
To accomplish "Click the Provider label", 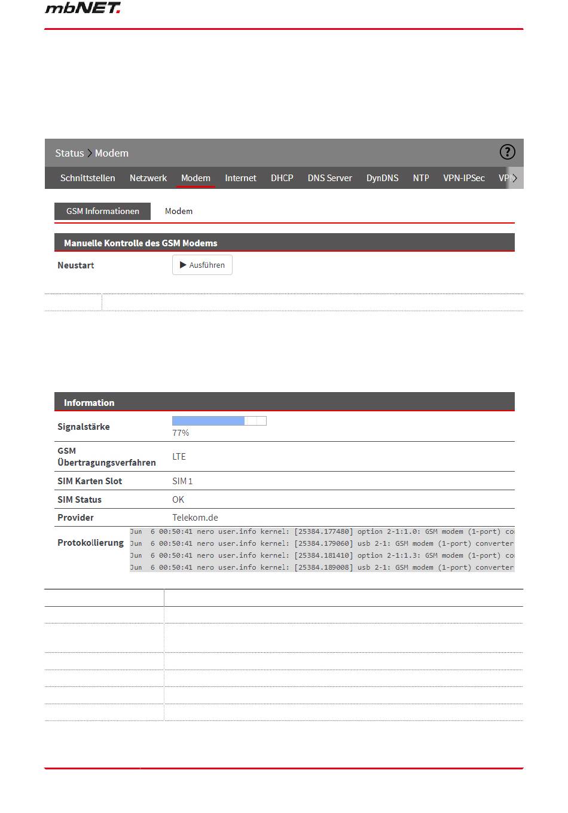I will 75,517.
